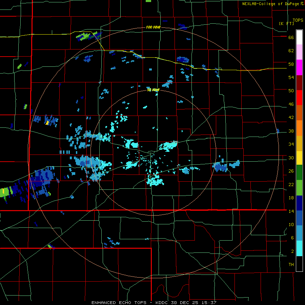This screenshot has width=305, height=305.
Task: Click the bright red 46-50 K FT swatch
Action: [299, 98]
